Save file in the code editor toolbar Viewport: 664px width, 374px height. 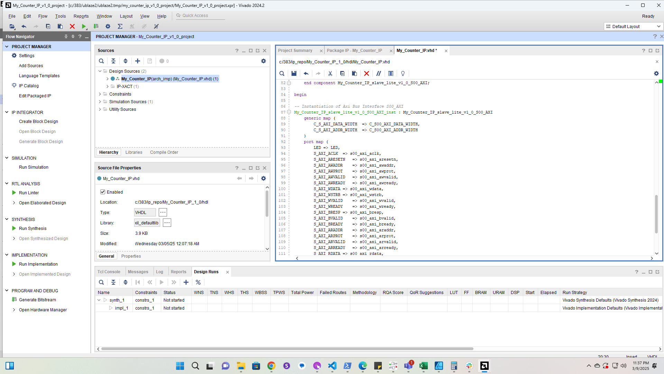(294, 73)
